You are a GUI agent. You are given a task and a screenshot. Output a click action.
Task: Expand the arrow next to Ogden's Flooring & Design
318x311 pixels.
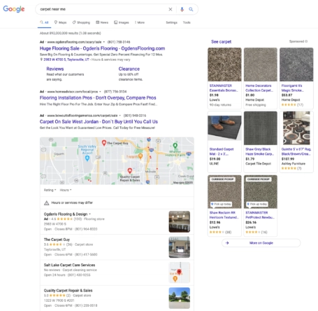pos(89,214)
